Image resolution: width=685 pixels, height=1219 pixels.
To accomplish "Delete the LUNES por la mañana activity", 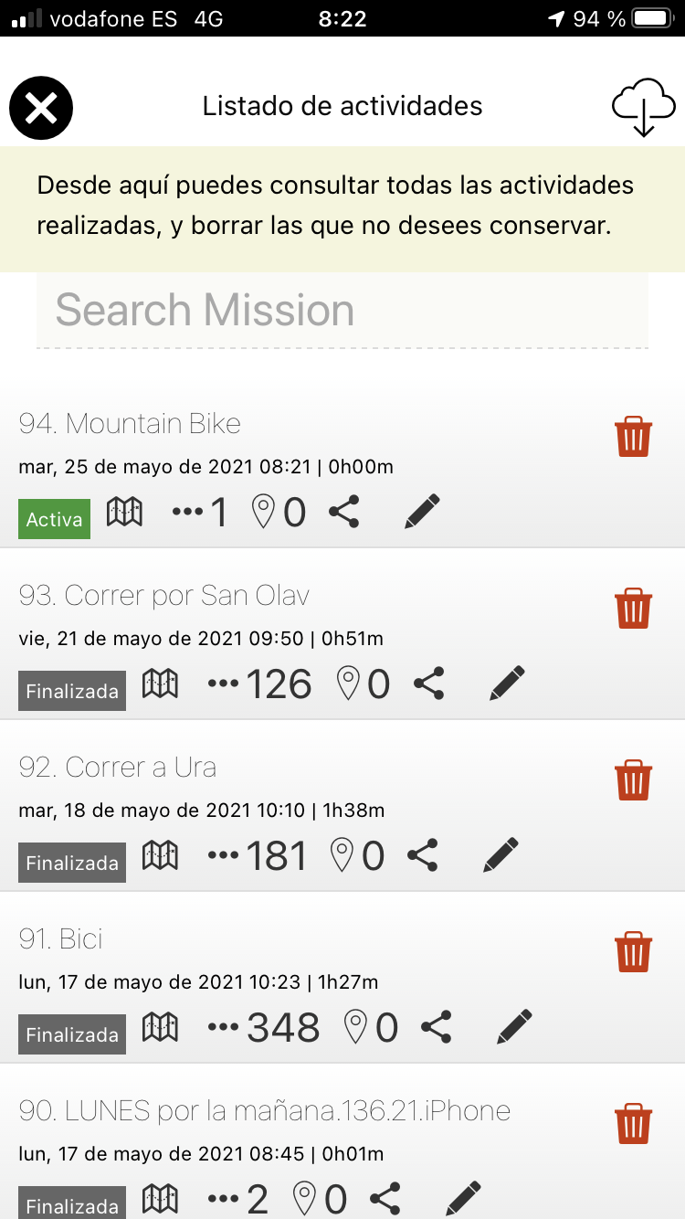I will pyautogui.click(x=633, y=1124).
